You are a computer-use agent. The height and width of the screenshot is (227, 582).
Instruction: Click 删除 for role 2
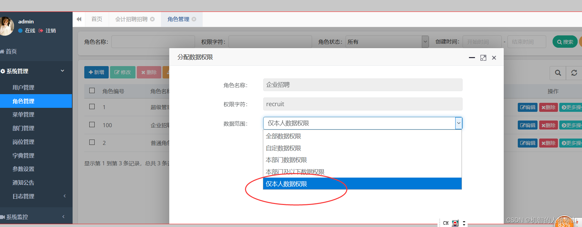point(549,143)
